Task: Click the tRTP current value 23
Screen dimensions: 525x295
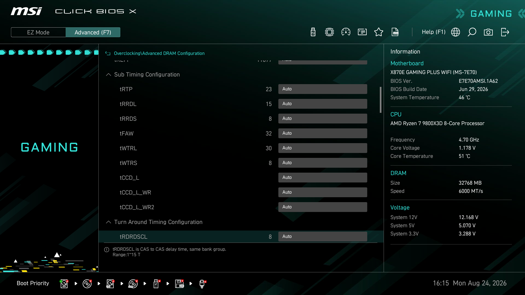Action: [269, 89]
